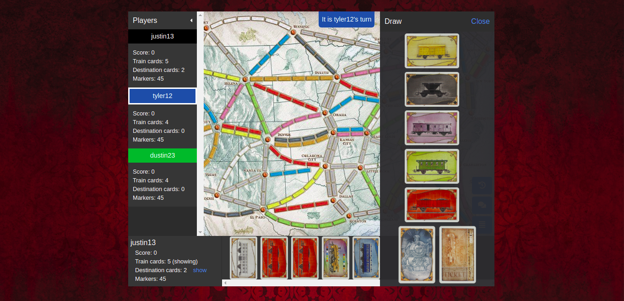Open the chat icon behind Draw panel

482,205
